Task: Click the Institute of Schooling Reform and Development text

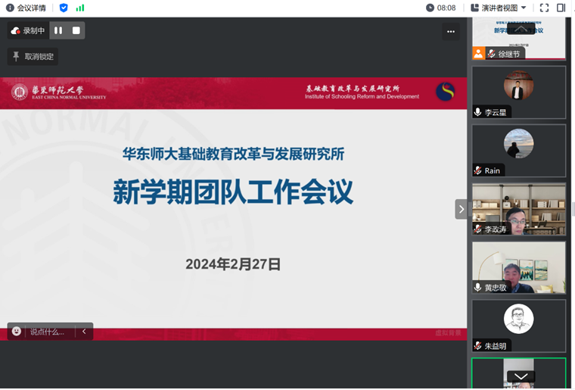Action: click(x=362, y=96)
